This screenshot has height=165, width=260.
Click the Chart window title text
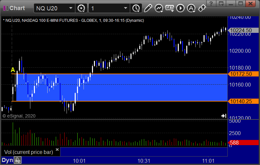point(17,8)
